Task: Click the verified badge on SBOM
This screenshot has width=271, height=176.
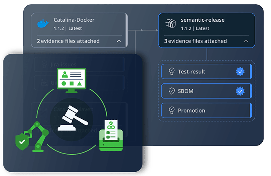Action: (240, 91)
